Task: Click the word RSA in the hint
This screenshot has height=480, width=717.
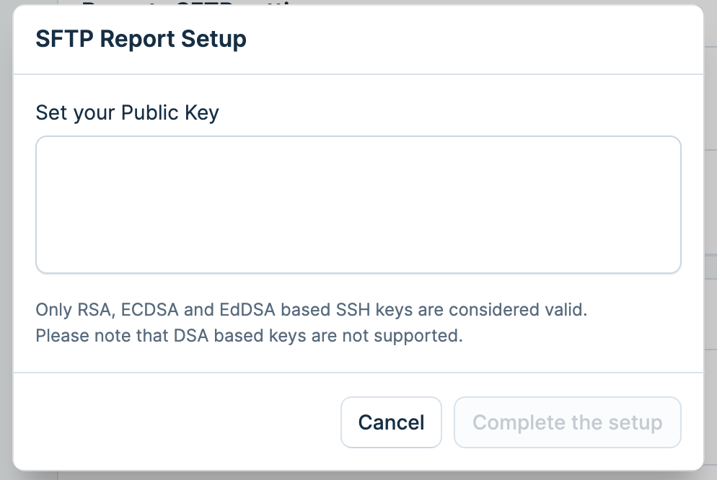Action: (96, 311)
